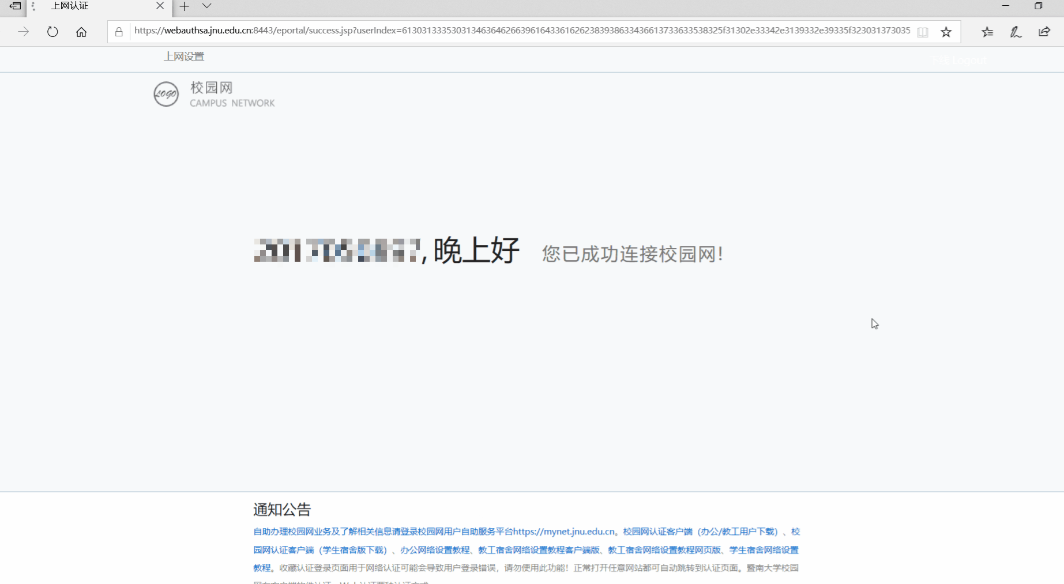Open reading view book icon
The width and height of the screenshot is (1064, 584).
pyautogui.click(x=923, y=32)
